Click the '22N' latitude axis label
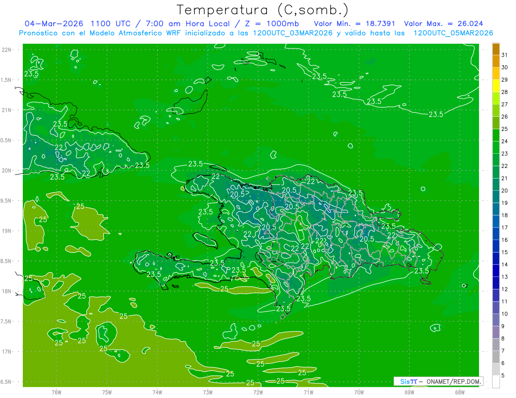This screenshot has width=516, height=398. 6,49
